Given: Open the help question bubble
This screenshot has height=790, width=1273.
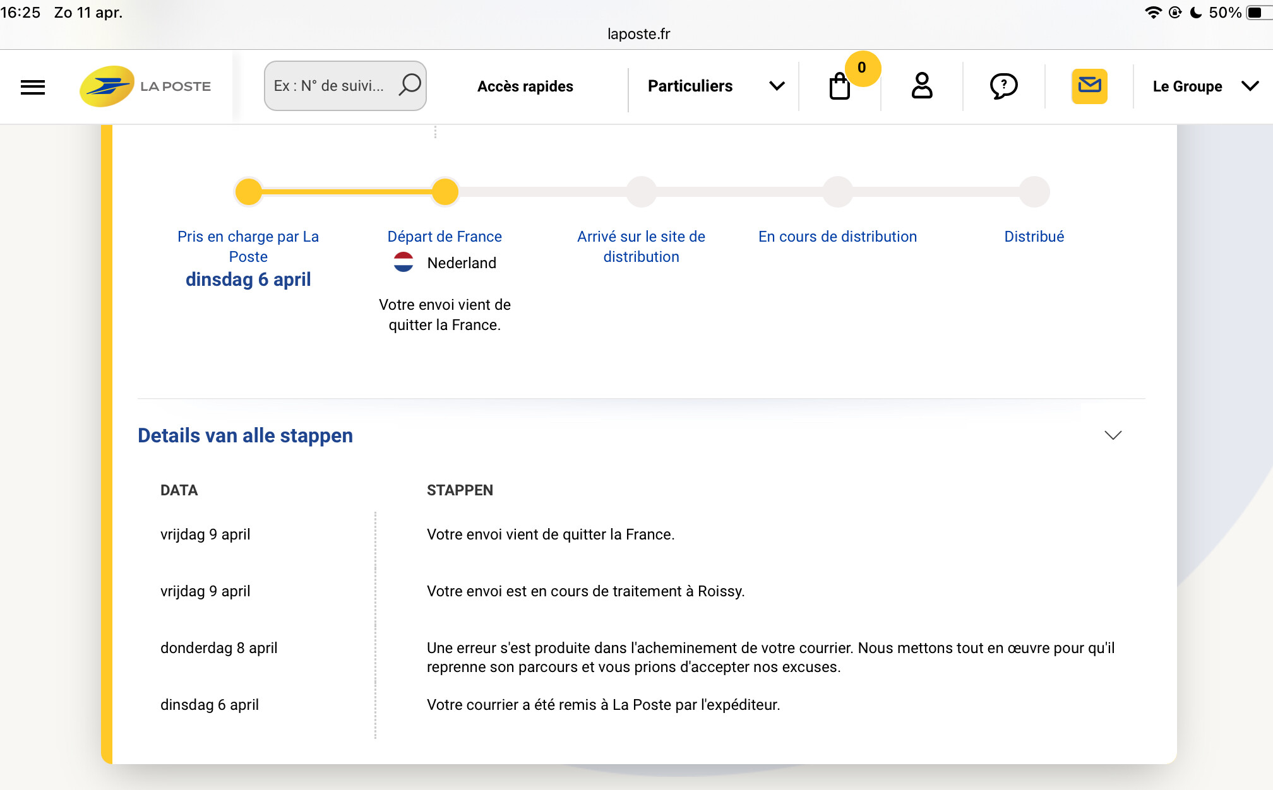Looking at the screenshot, I should tap(1003, 86).
